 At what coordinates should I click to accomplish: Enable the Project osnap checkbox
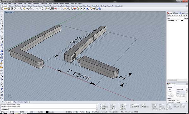coord(160,109)
